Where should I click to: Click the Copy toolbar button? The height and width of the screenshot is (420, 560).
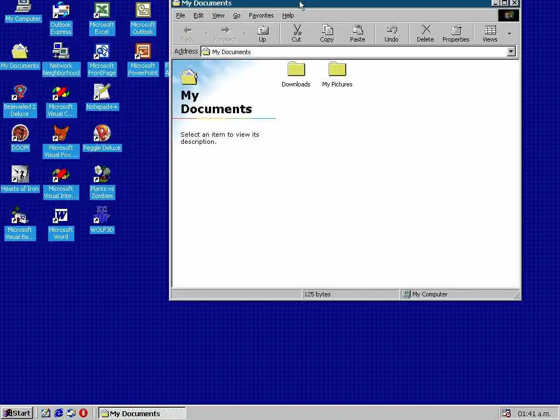click(327, 34)
